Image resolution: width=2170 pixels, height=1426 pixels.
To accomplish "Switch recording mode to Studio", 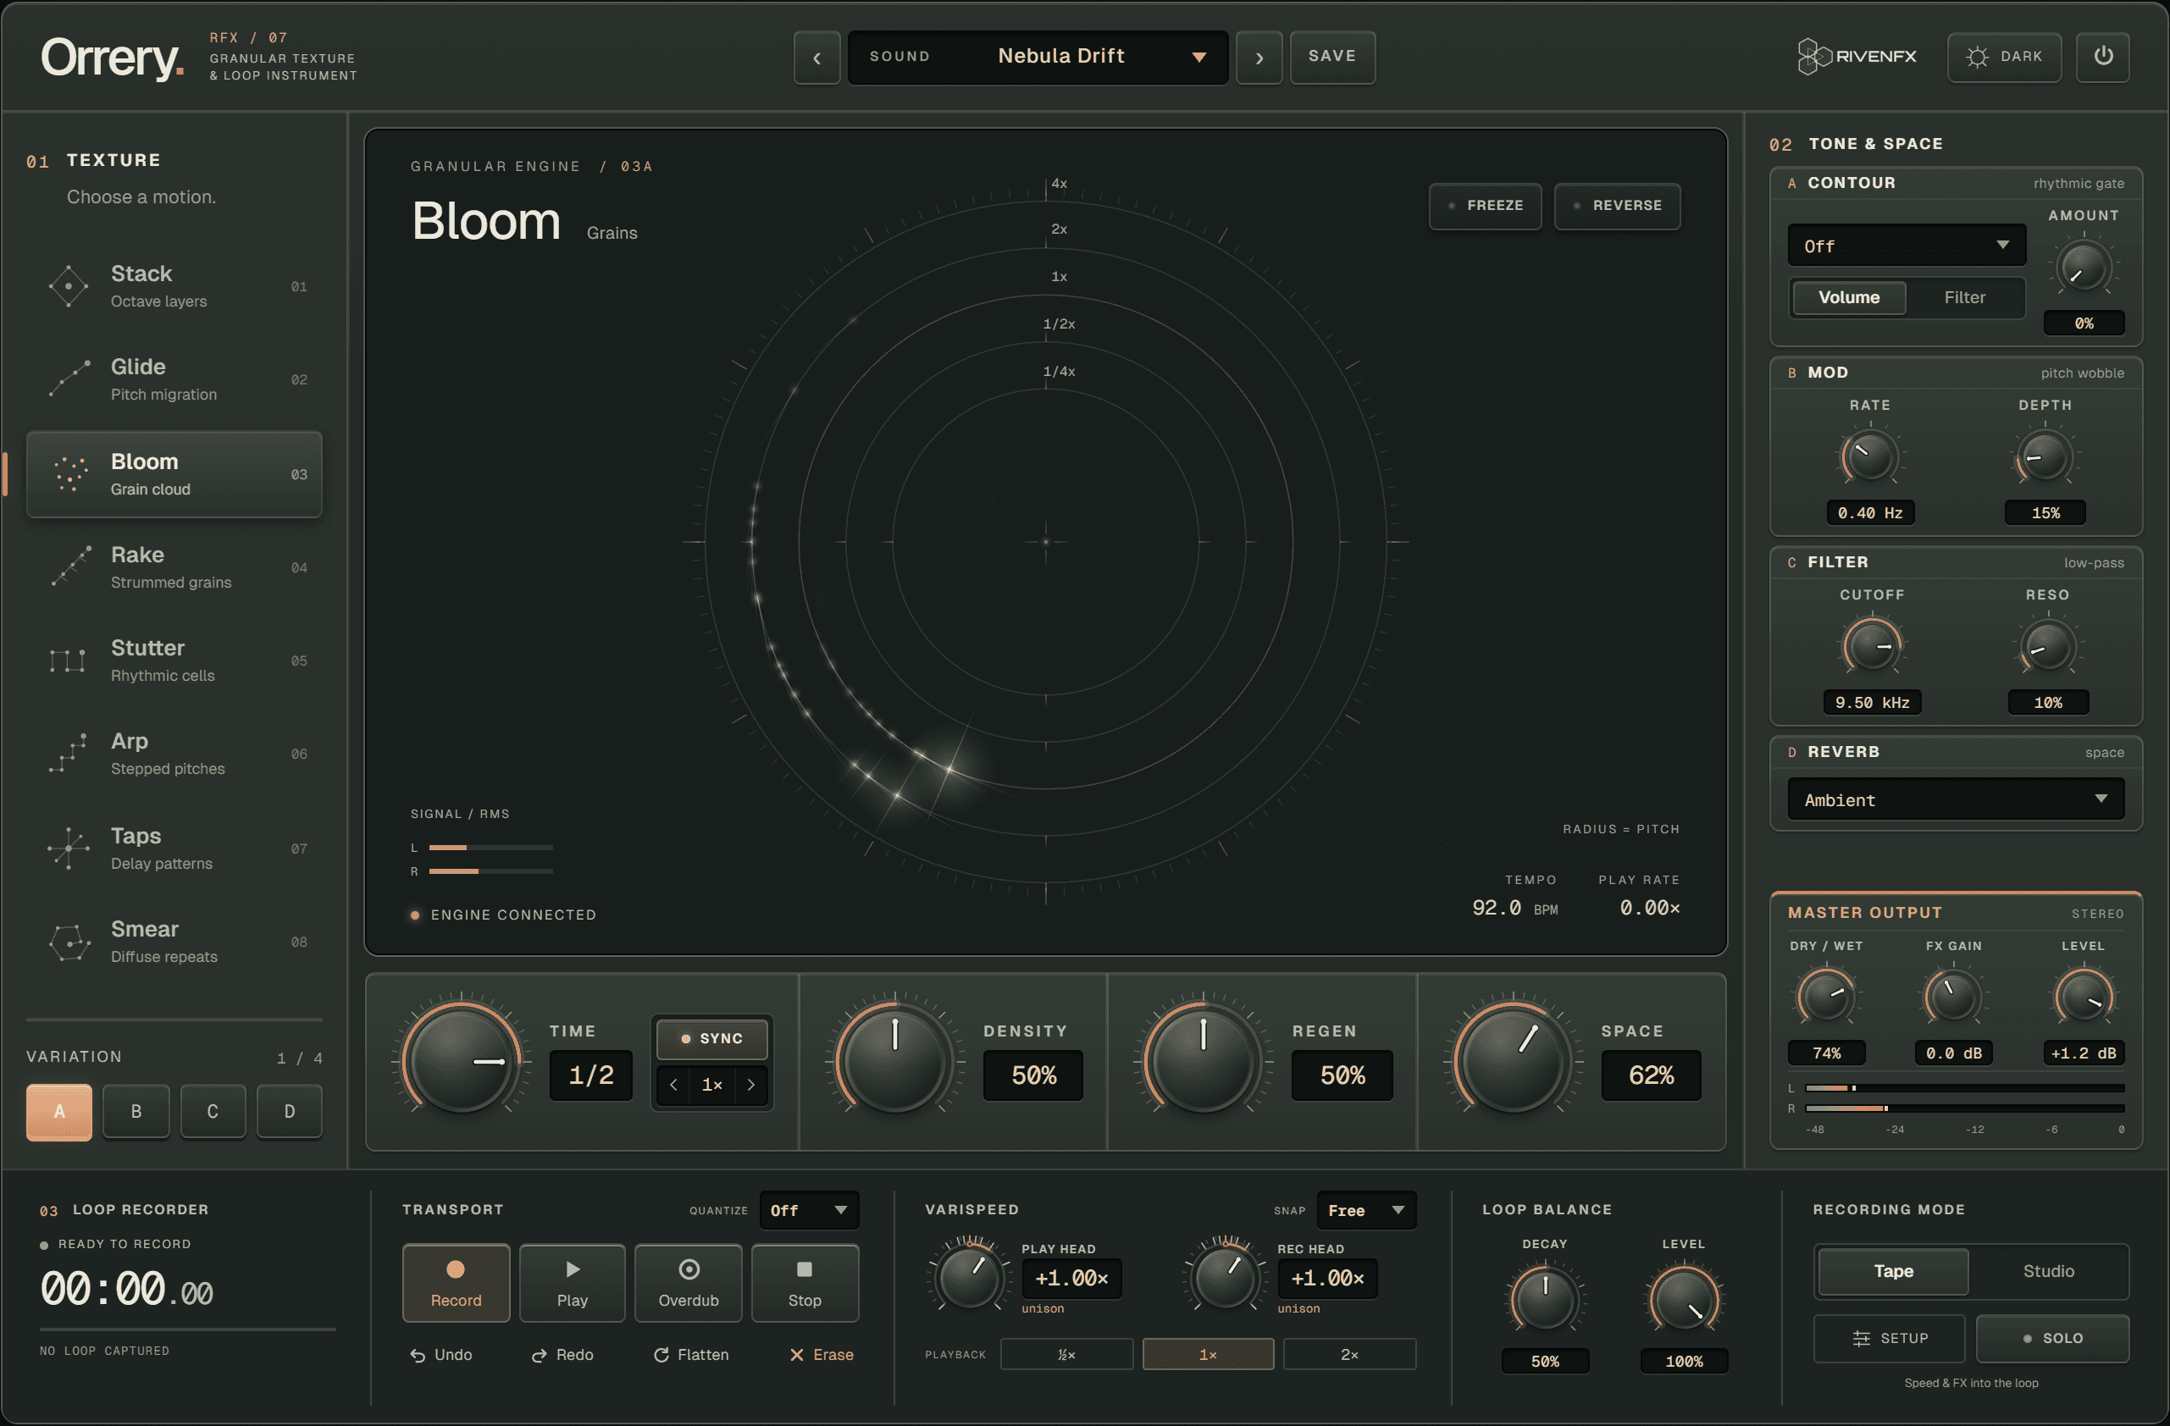I will click(2048, 1272).
